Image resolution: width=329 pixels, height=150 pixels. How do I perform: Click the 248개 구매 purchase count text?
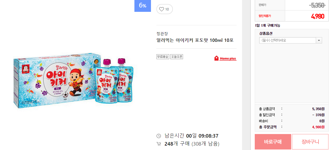[x=177, y=144]
